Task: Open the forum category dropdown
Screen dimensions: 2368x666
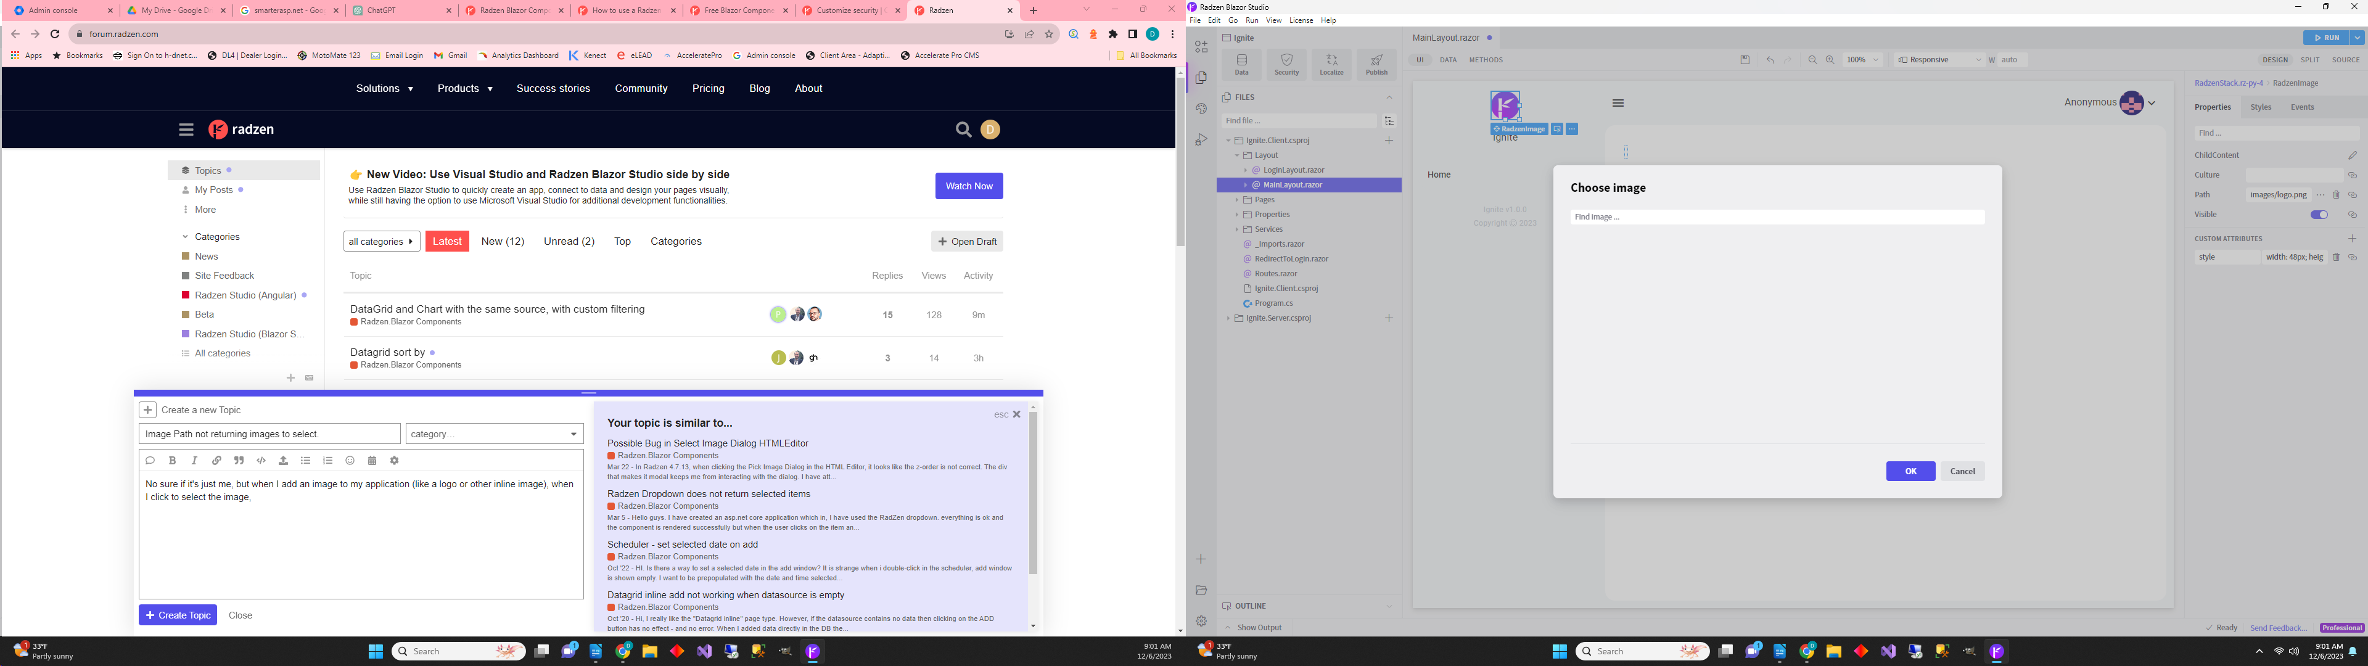Action: tap(495, 434)
